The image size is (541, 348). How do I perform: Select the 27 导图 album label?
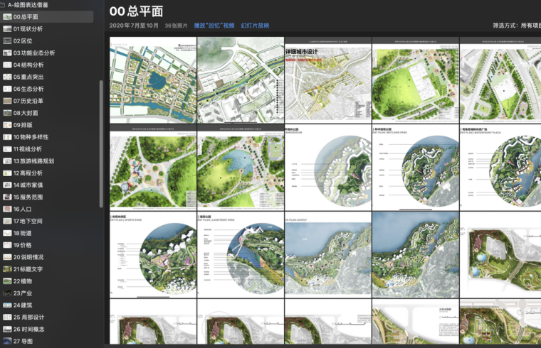click(x=23, y=342)
